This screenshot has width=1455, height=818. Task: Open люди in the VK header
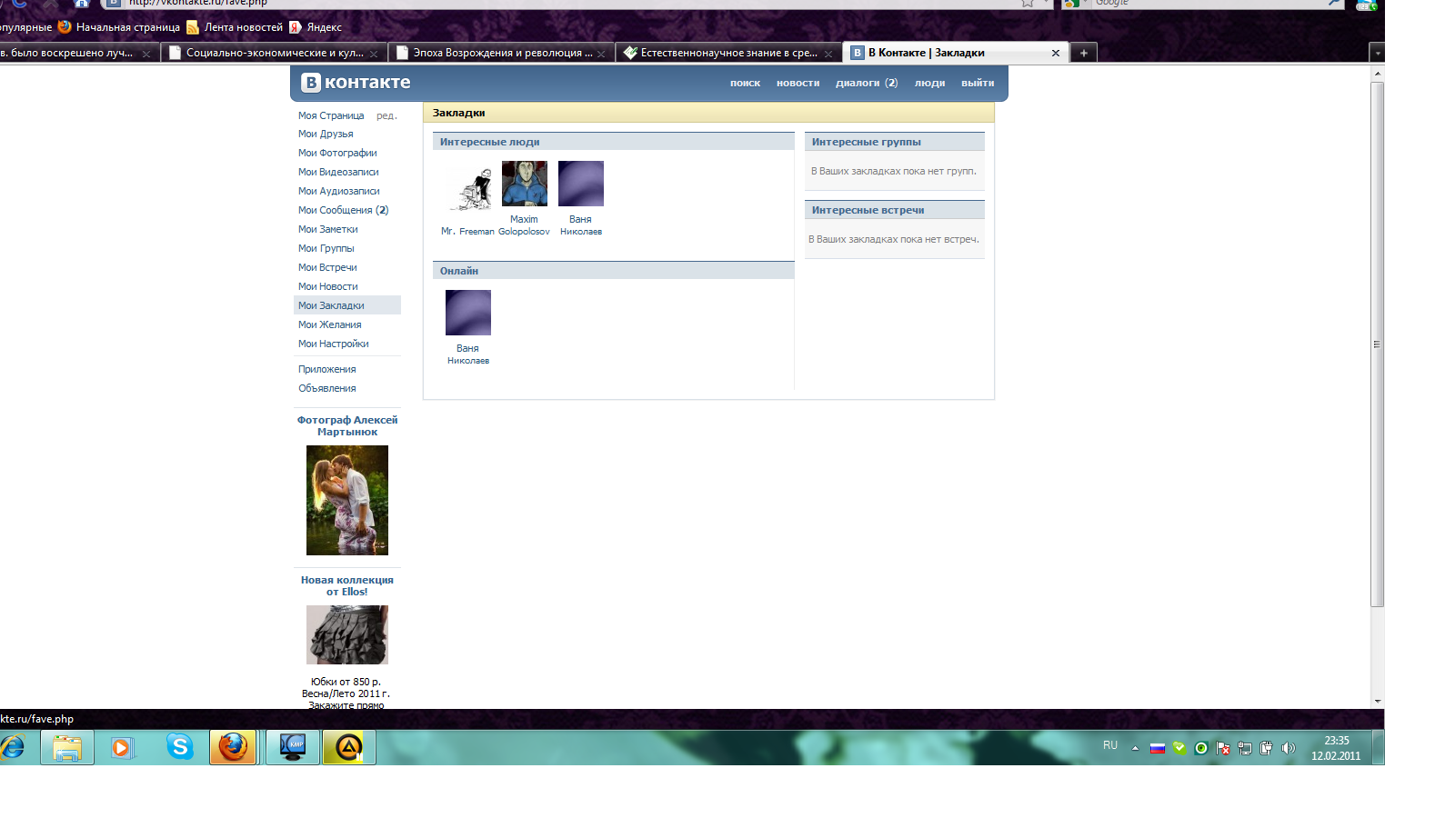[x=929, y=83]
